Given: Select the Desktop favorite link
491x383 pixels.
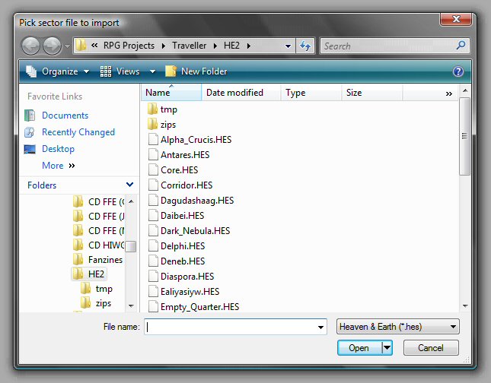Looking at the screenshot, I should coord(58,149).
